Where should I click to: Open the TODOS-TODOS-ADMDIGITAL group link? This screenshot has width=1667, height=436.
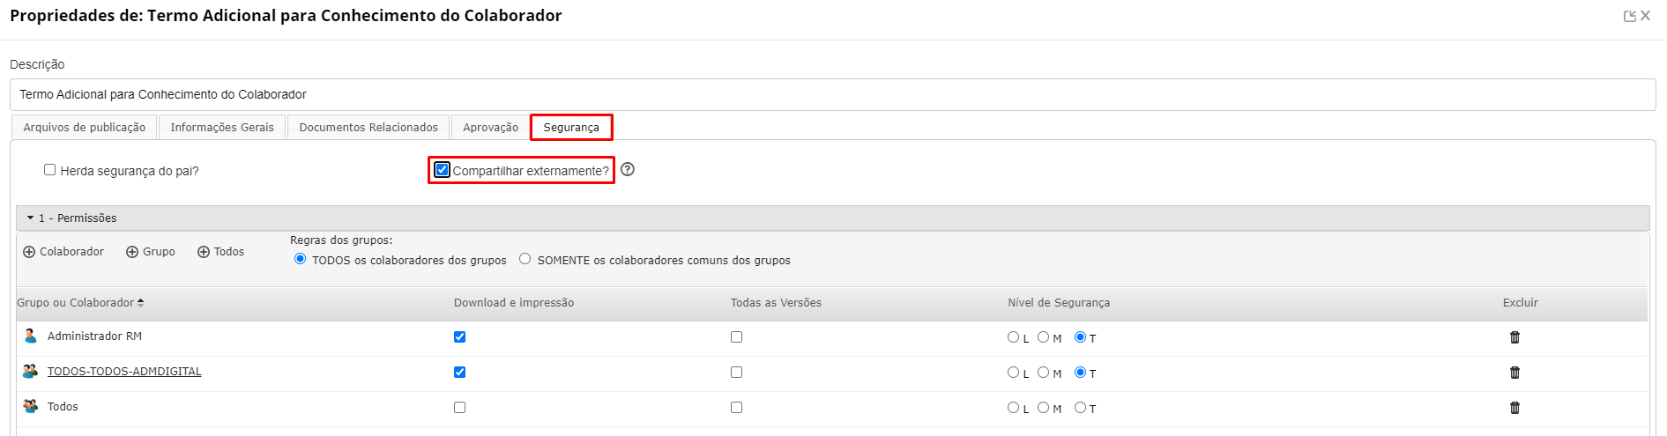[124, 372]
